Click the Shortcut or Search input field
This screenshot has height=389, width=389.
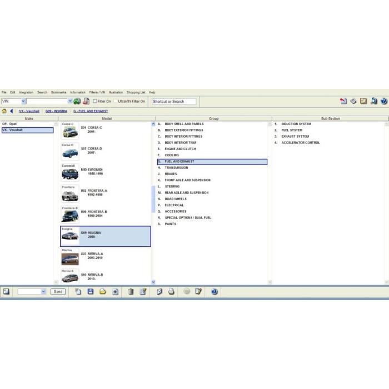[174, 101]
